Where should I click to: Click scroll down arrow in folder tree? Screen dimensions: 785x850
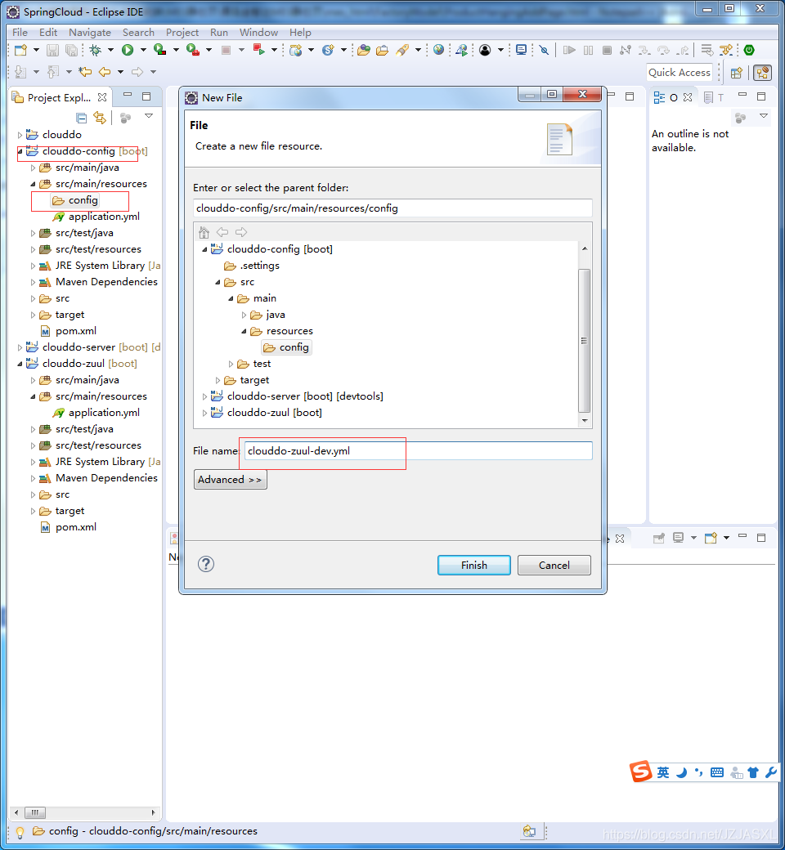(585, 421)
